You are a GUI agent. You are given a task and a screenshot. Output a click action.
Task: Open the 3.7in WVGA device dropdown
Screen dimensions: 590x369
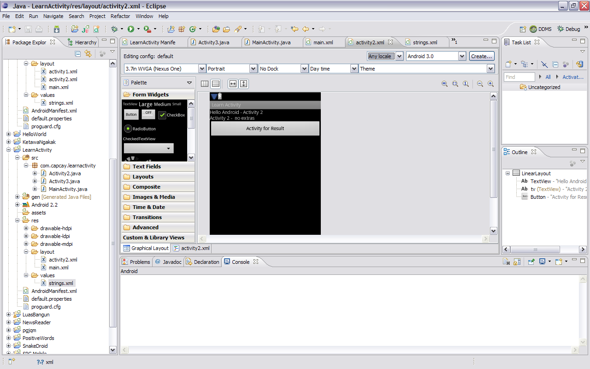pos(165,69)
